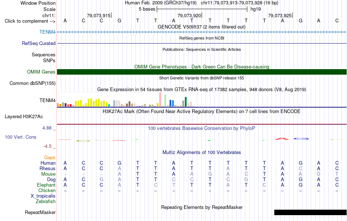Open the OMIM Genes track label
Viewport: 347px width, 221px height.
(41, 72)
